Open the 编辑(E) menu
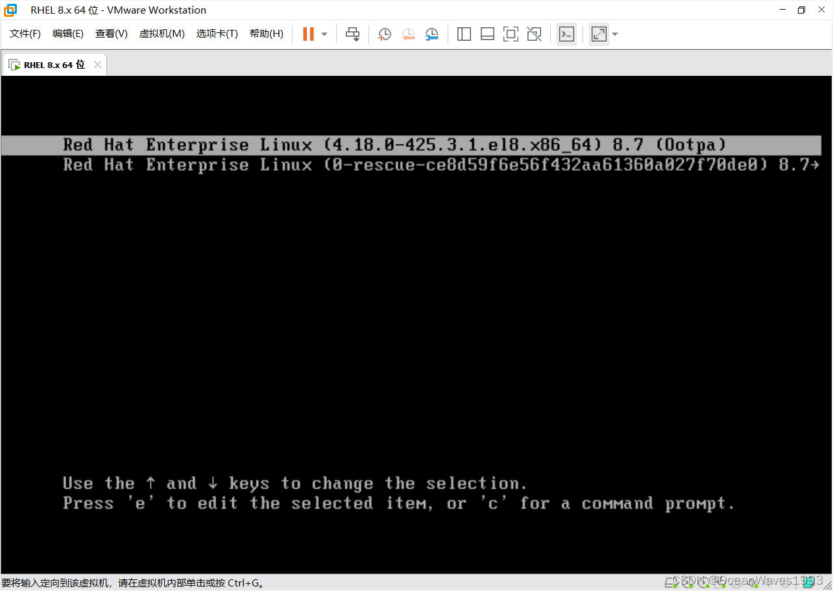The width and height of the screenshot is (833, 591). (68, 34)
